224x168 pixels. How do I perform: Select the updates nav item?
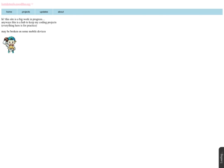point(44,12)
